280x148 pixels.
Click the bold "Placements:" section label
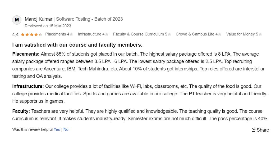point(26,54)
